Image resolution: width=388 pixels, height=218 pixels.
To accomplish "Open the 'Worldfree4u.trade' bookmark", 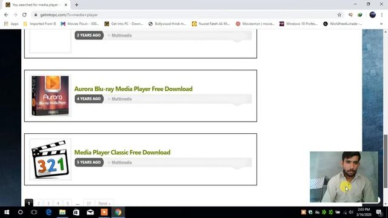I will (x=343, y=24).
